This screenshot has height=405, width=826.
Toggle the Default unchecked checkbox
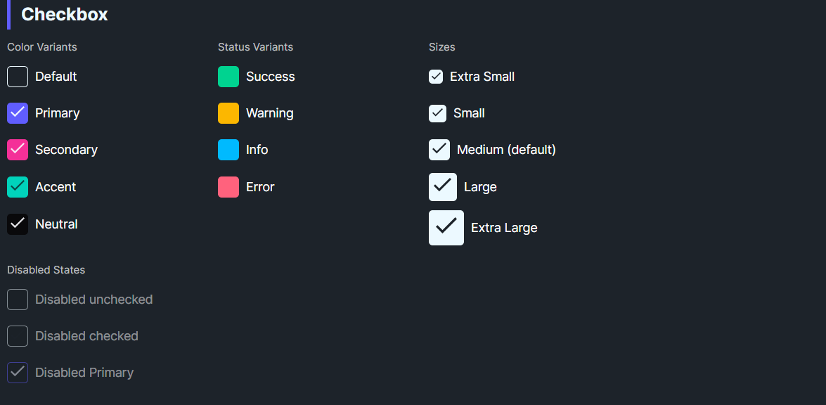click(x=18, y=76)
